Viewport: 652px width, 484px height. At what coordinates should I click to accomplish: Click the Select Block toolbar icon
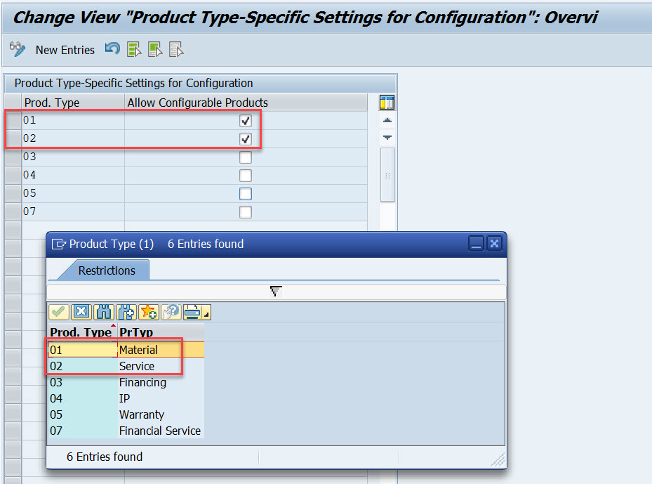(x=154, y=49)
